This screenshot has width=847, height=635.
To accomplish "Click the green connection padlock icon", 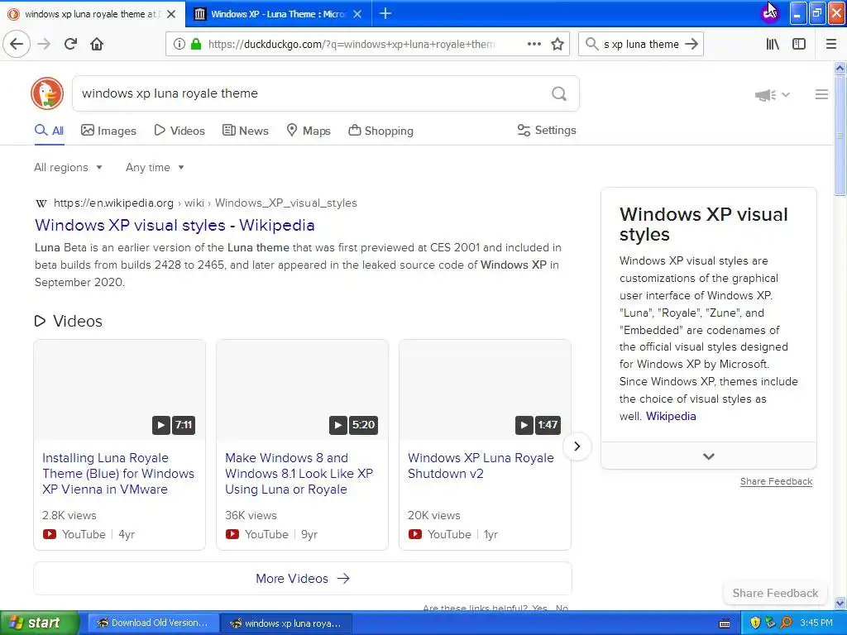I will 196,45.
